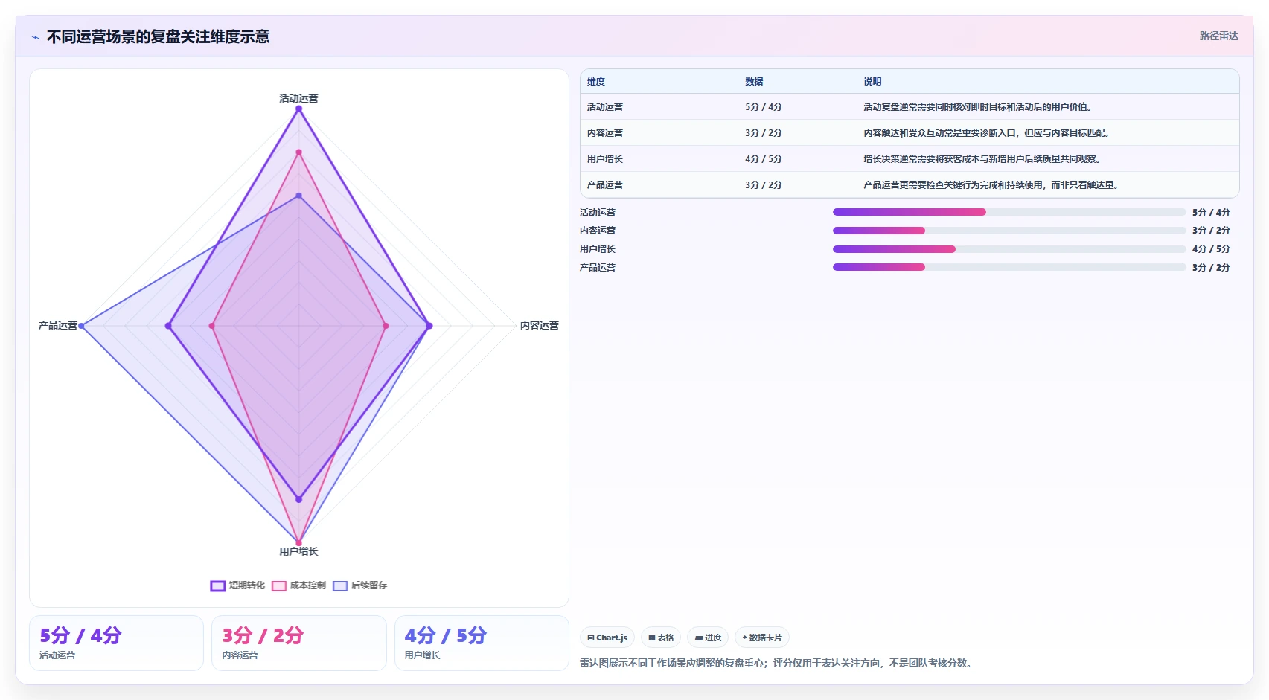Open the 3分 / 2分 内容运营 data card

coord(299,643)
